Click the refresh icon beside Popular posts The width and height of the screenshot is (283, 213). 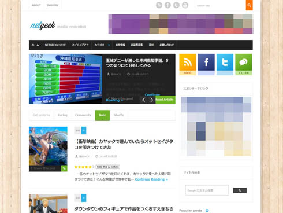coord(207,211)
